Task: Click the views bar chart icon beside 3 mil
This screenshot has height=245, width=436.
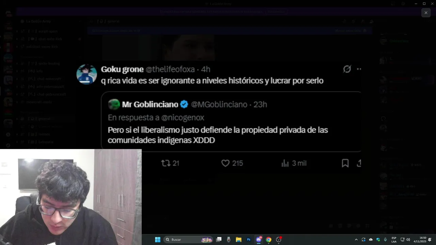Action: (x=285, y=163)
